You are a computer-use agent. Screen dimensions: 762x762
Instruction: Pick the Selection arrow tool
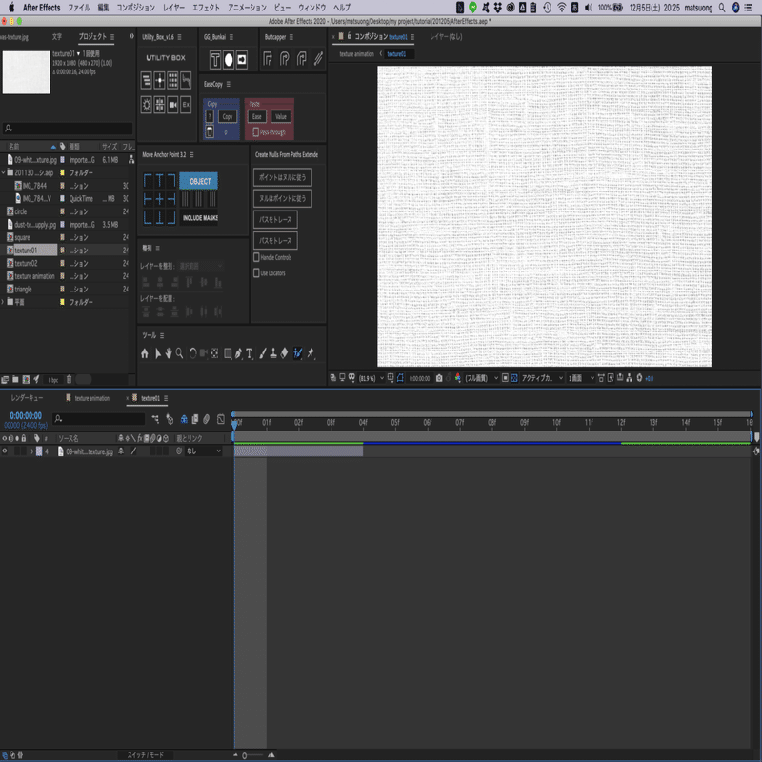coord(157,353)
